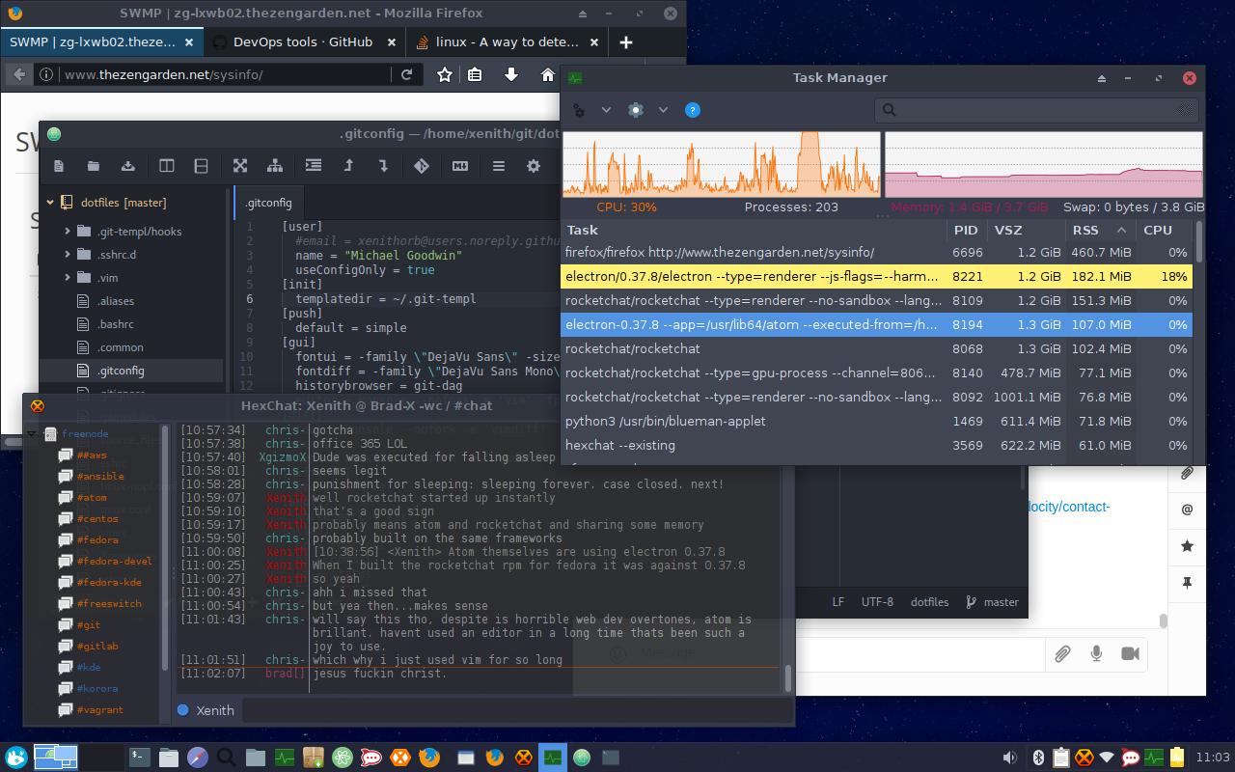The height and width of the screenshot is (772, 1235).
Task: Open #vagrant channel in HexChat
Action: 100,710
